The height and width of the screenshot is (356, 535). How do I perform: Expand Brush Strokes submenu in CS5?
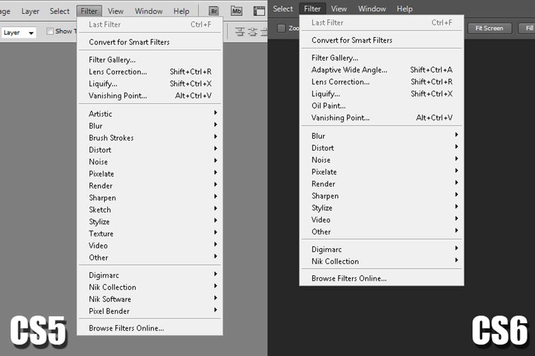[150, 138]
